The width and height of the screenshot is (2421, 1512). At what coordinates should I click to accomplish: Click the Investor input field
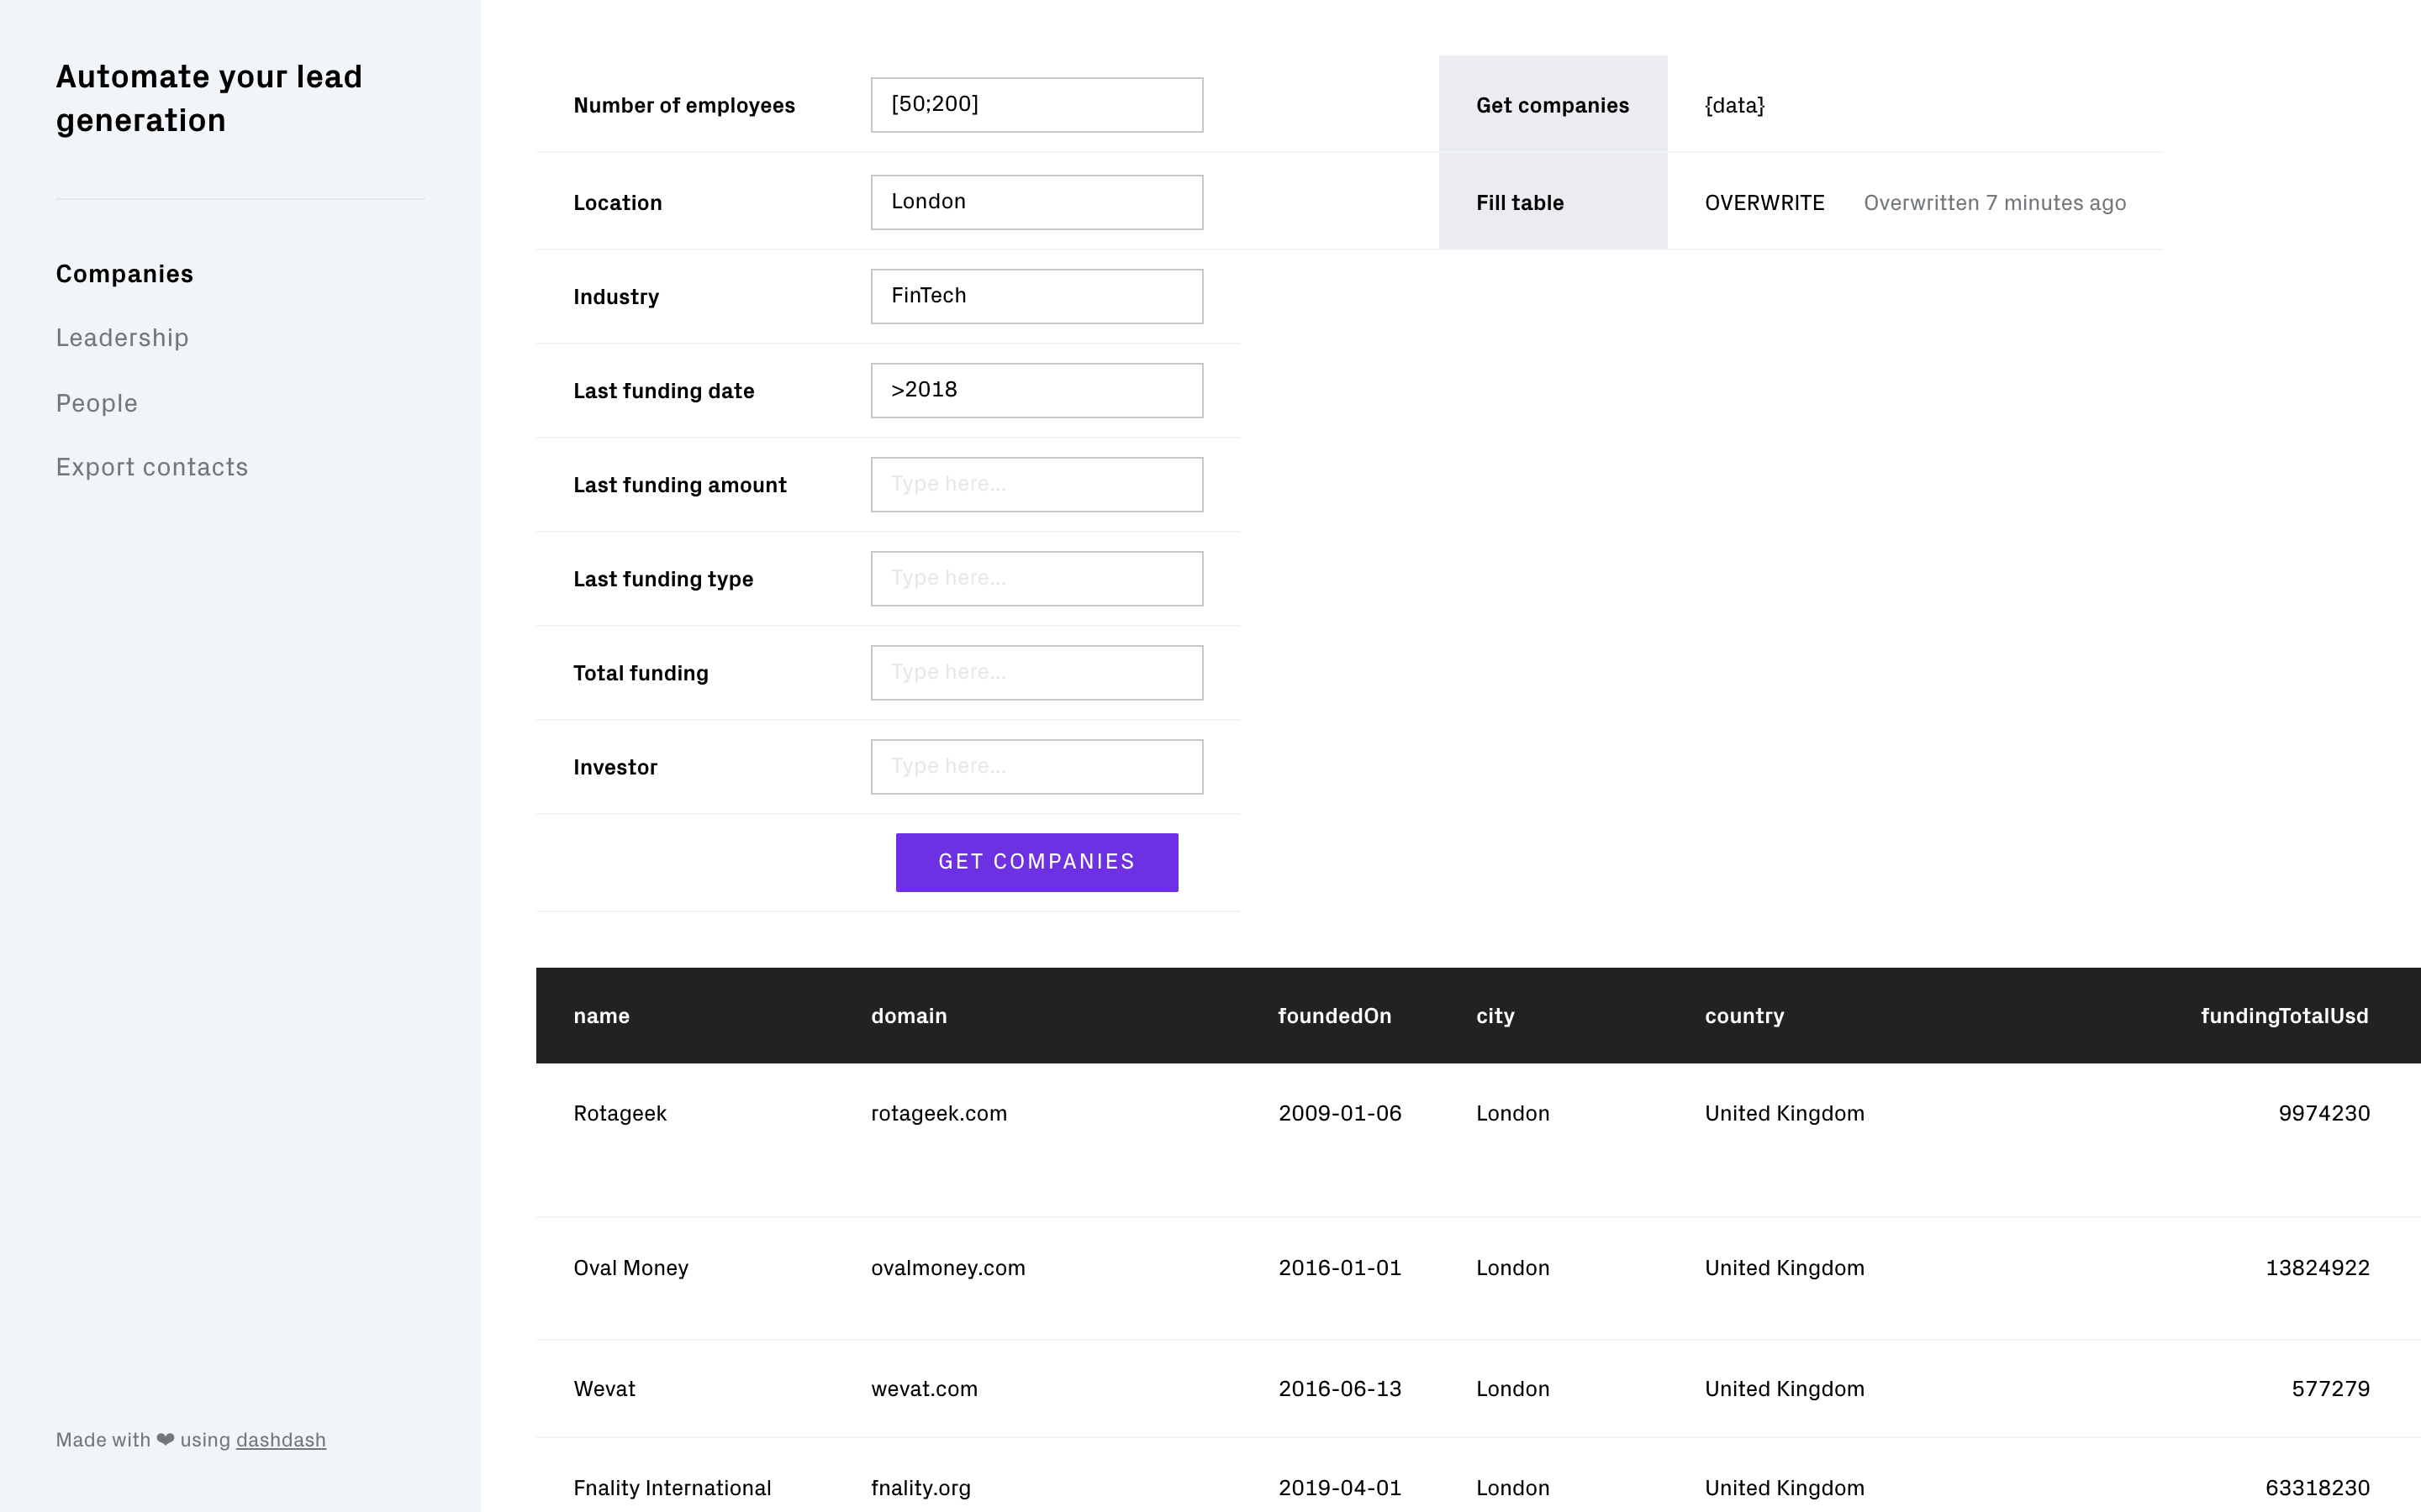(1036, 766)
